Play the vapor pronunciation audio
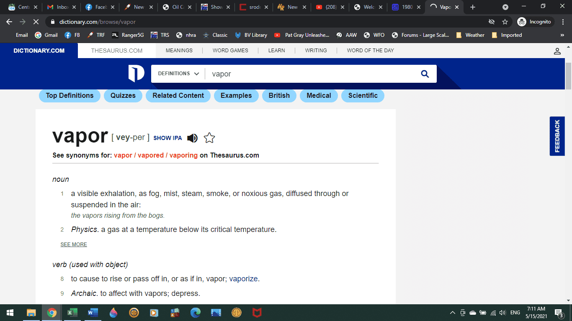Screen dimensions: 572x321 click(x=192, y=138)
